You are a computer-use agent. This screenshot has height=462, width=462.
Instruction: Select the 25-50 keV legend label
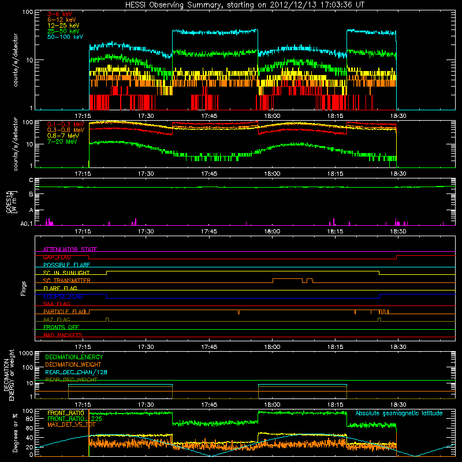64,31
